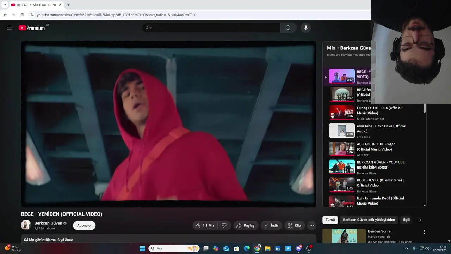The height and width of the screenshot is (254, 451).
Task: Click browser forward arrow
Action: 13,15
